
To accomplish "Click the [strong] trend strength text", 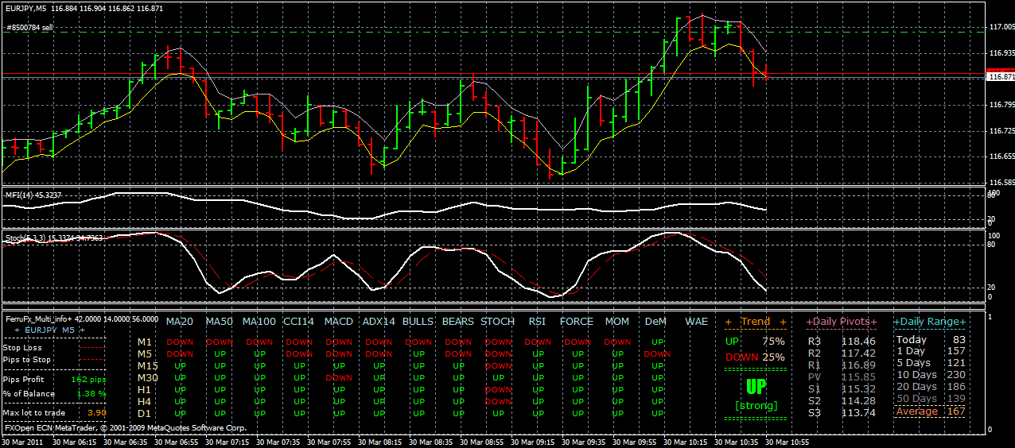I will 756,406.
